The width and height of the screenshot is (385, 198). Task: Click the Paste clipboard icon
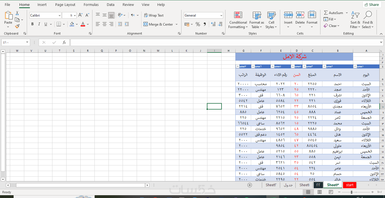coord(8,15)
